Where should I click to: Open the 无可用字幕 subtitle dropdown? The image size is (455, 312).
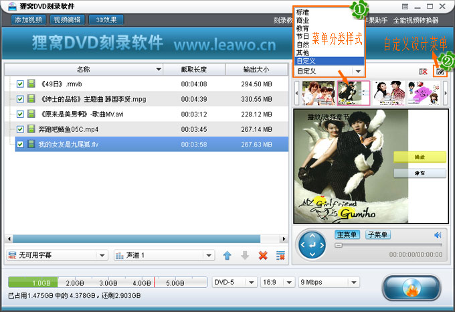(102, 255)
